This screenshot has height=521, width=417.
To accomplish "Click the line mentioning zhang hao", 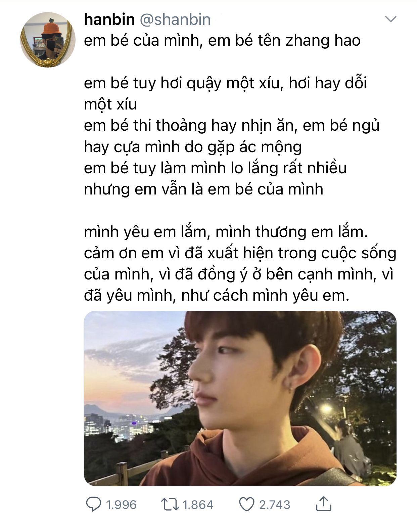I will pos(222,41).
